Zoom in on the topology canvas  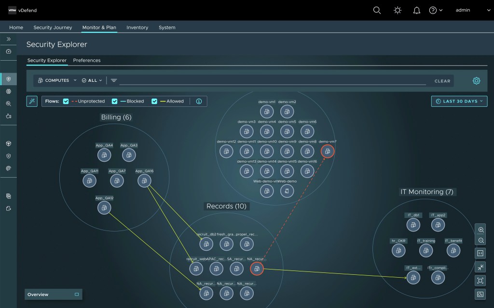click(480, 230)
